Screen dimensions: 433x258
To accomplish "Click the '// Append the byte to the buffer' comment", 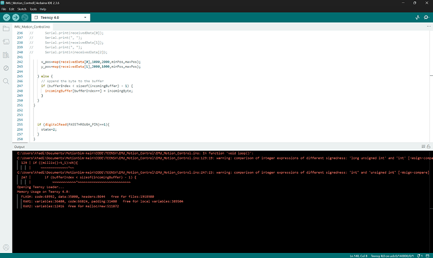I will point(72,81).
